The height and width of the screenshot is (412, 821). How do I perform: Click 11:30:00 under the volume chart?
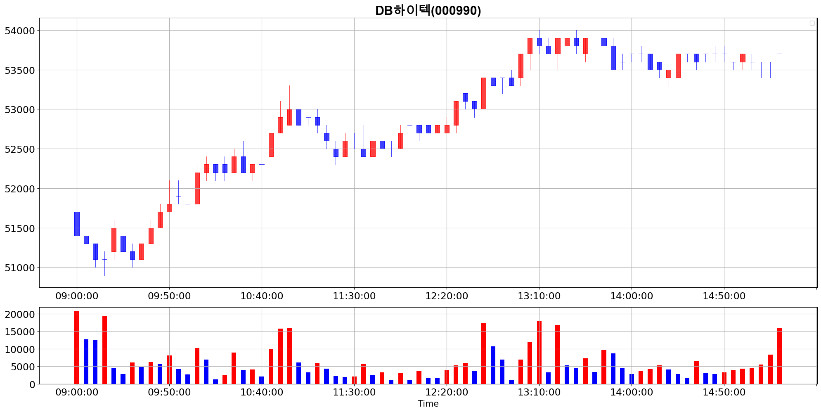pos(354,392)
